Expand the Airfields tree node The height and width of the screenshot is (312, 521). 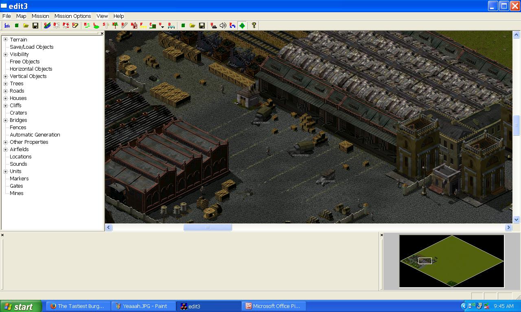coord(6,149)
